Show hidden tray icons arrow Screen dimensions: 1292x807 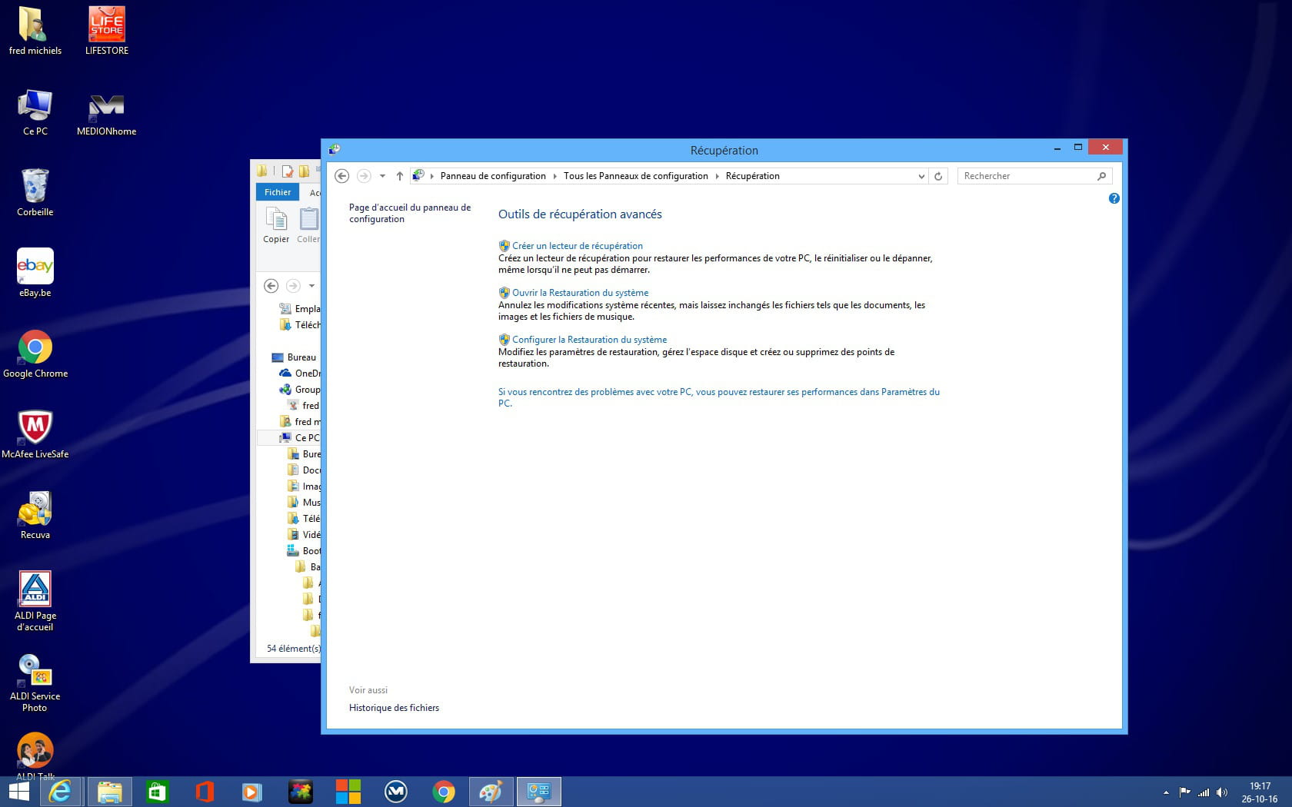pyautogui.click(x=1166, y=792)
